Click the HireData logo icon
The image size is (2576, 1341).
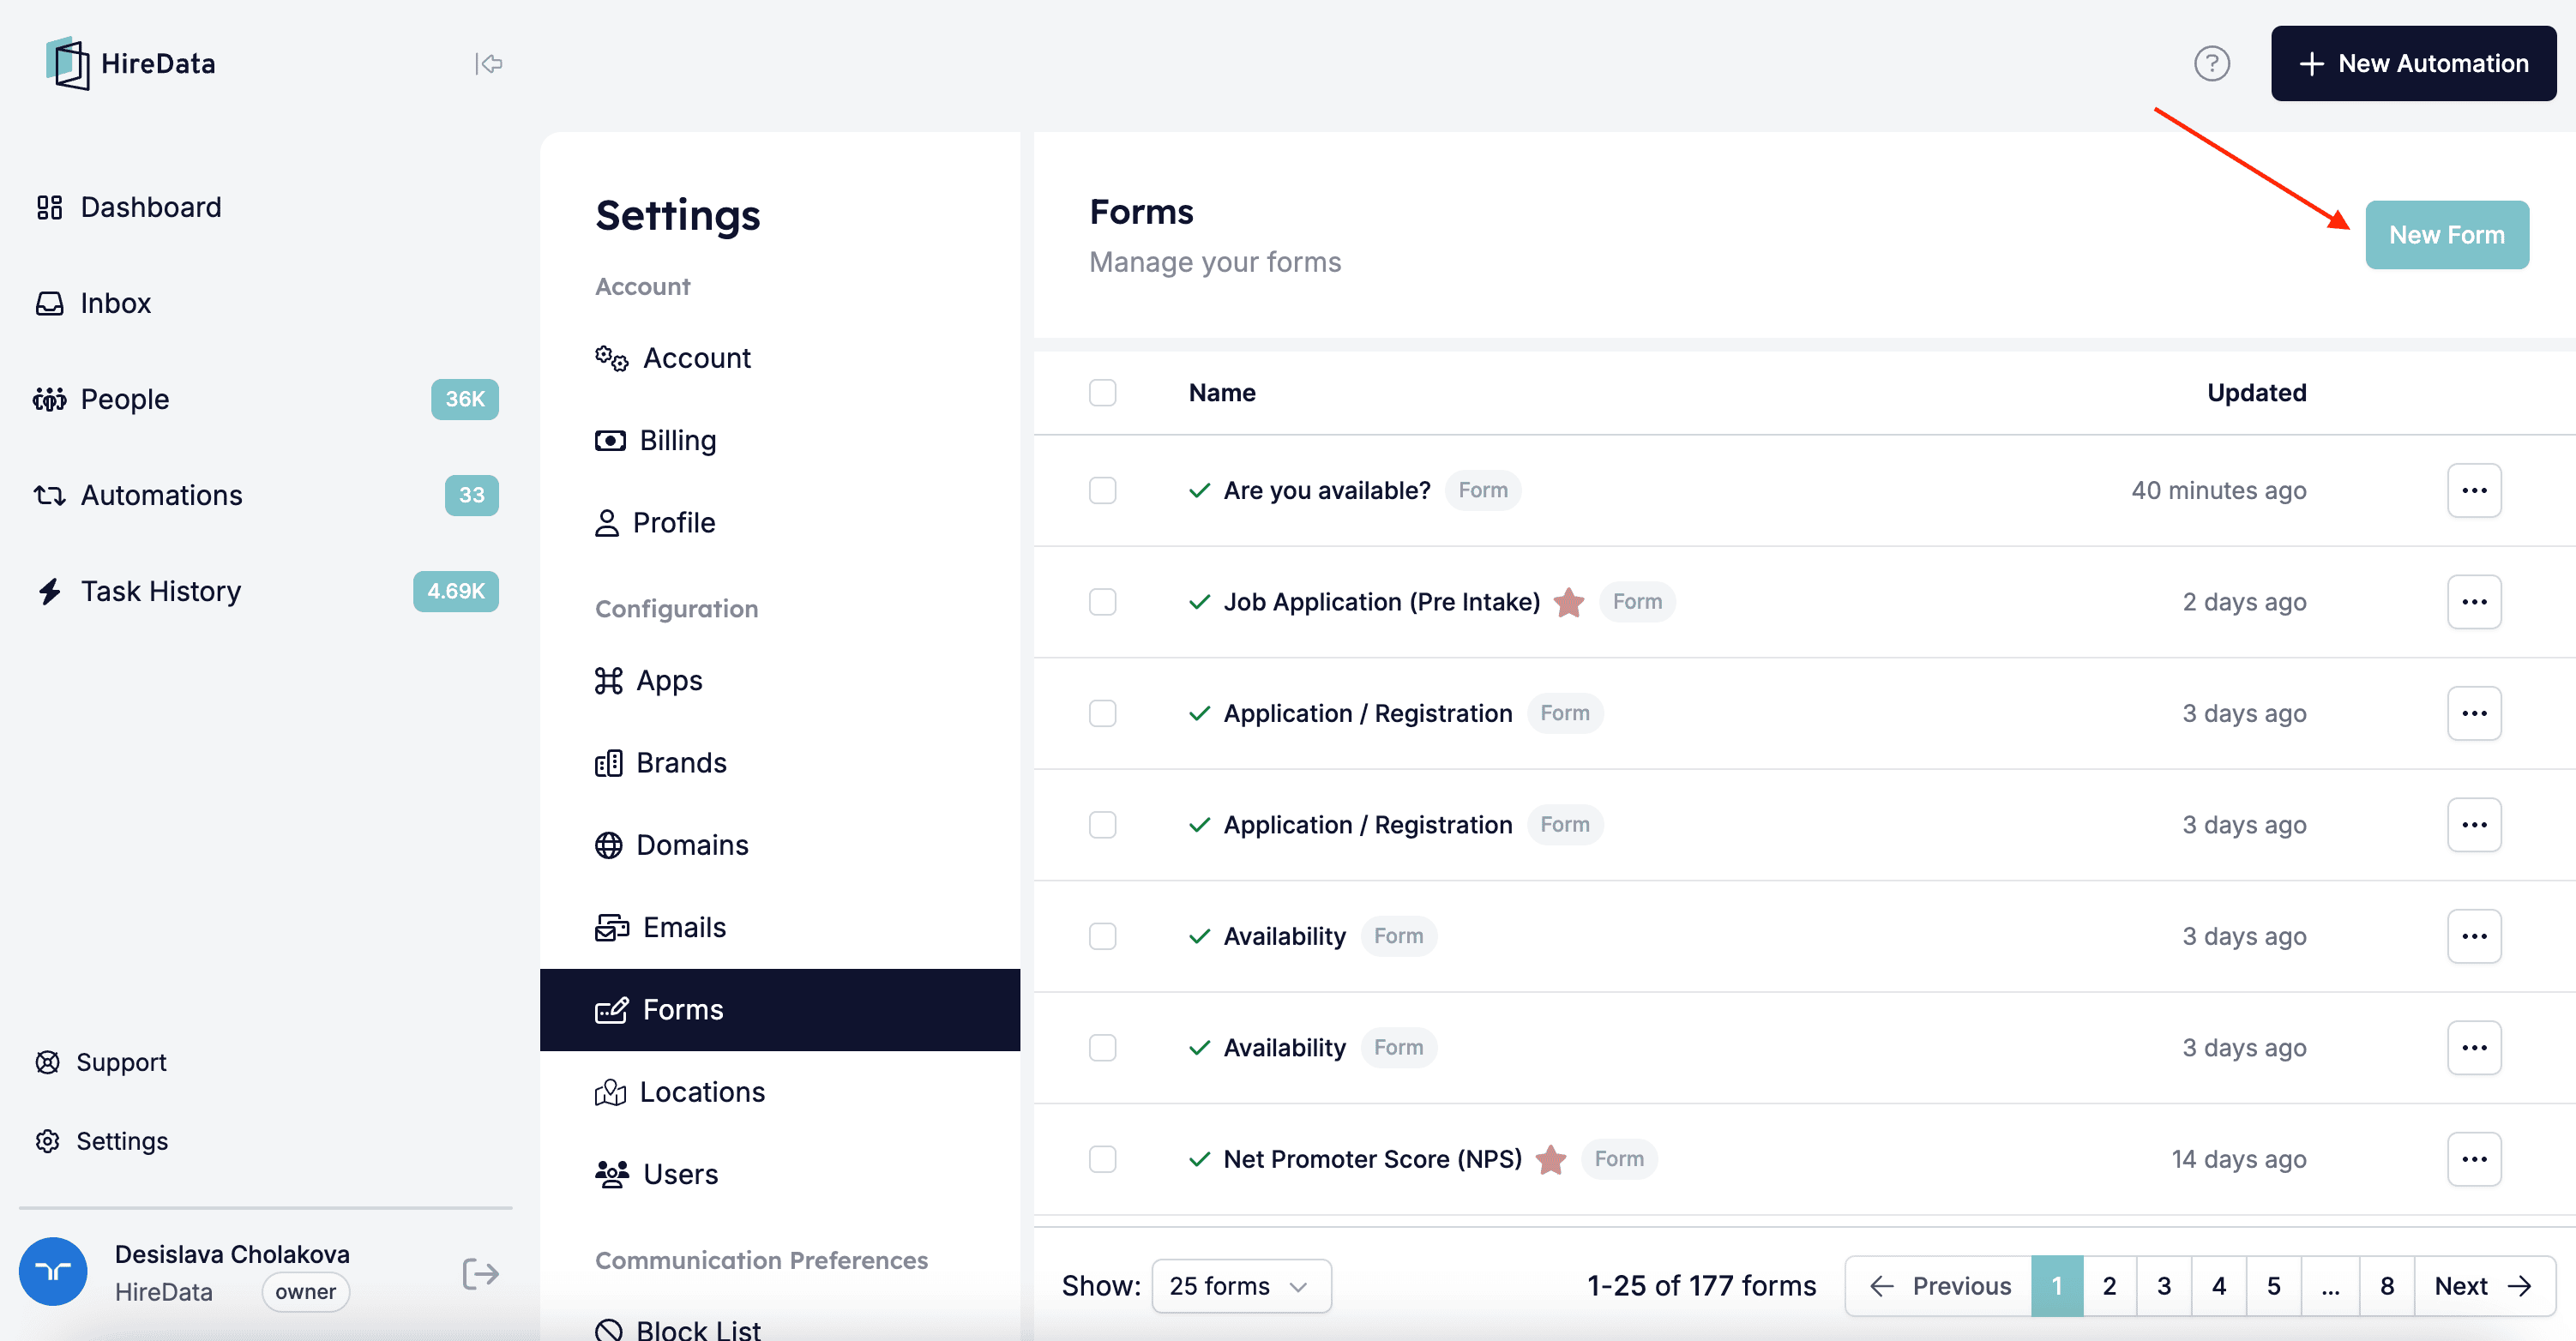click(x=68, y=63)
